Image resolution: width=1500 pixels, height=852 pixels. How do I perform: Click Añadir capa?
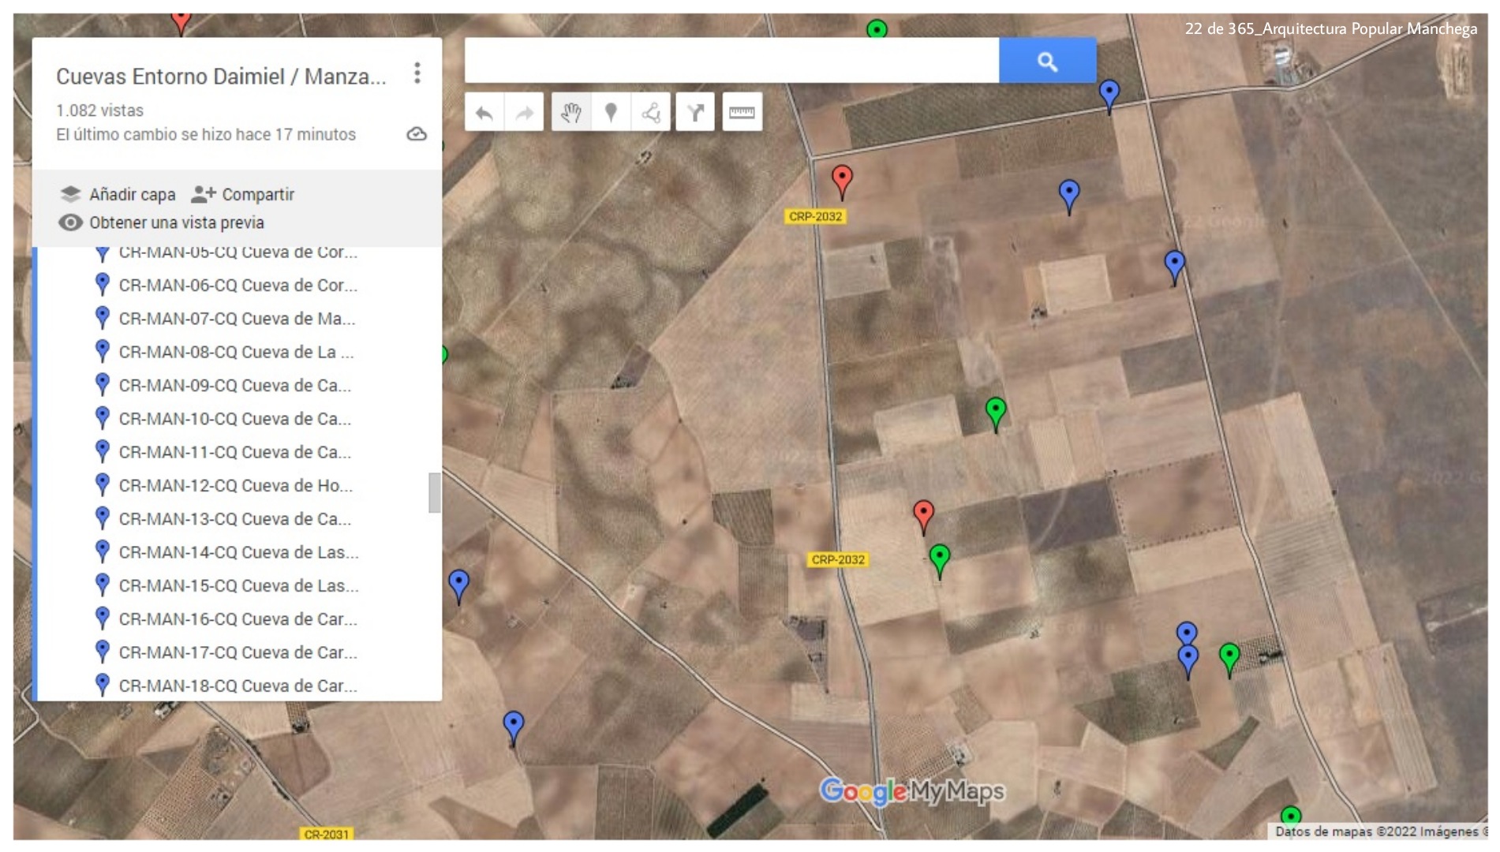(118, 194)
